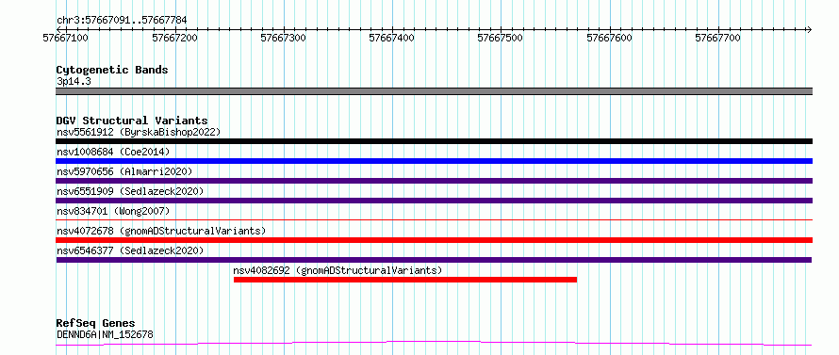Open variant nsv4072678 (gnomADStructuralVariants) label
The image size is (839, 355).
click(161, 231)
